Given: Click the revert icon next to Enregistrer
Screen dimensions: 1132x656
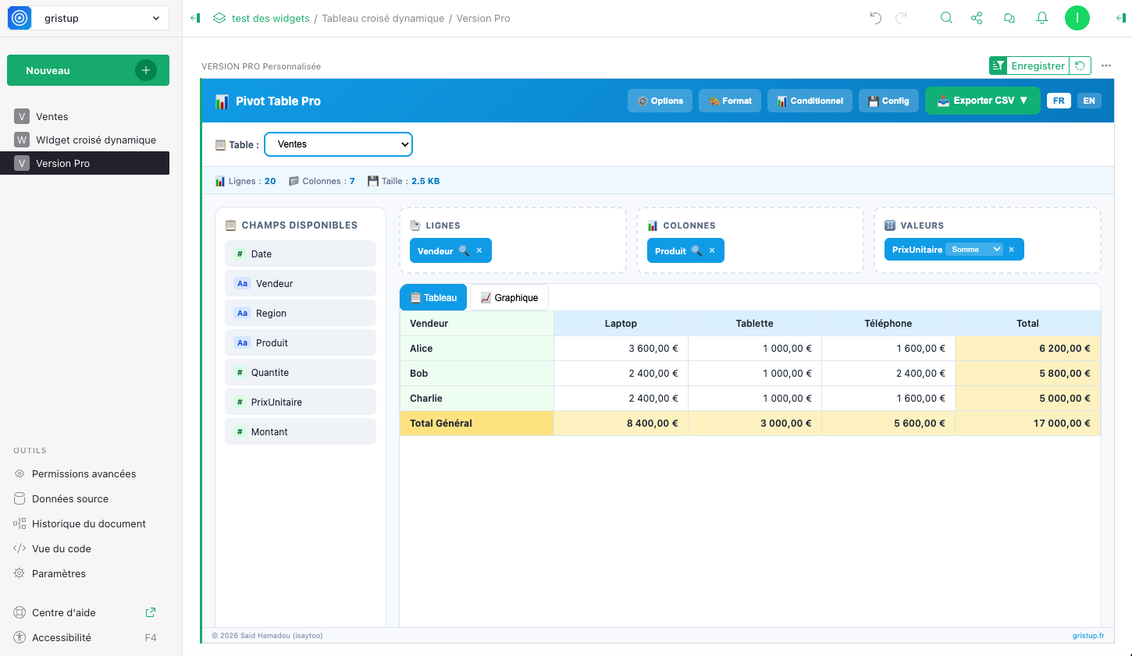Looking at the screenshot, I should pyautogui.click(x=1080, y=66).
